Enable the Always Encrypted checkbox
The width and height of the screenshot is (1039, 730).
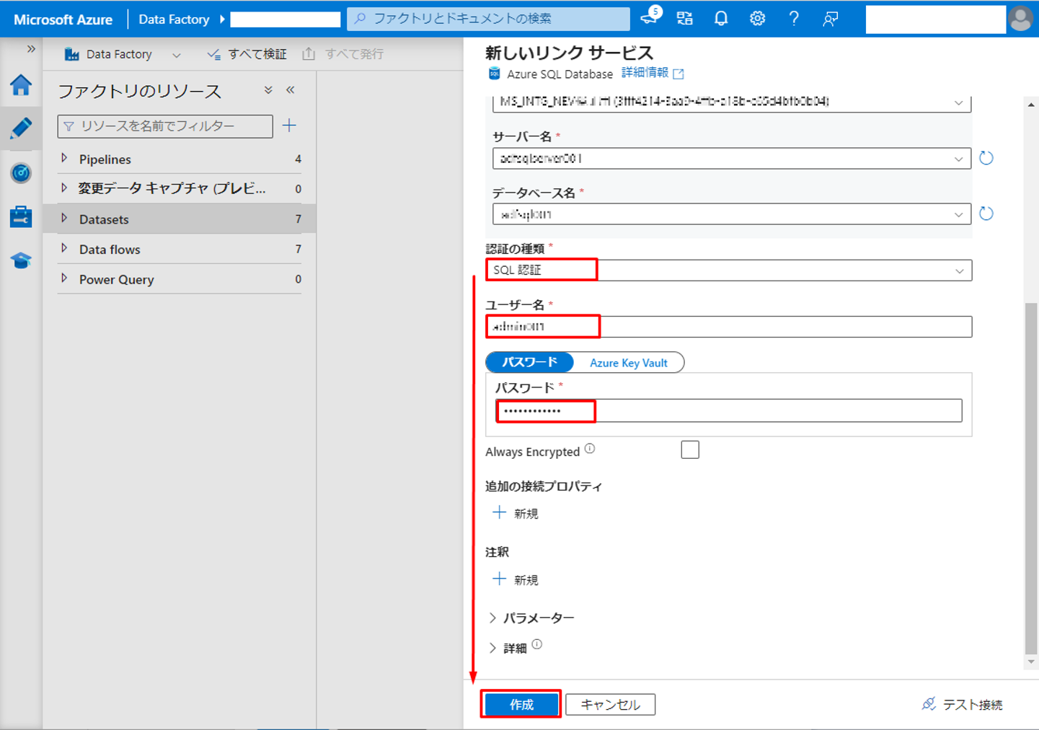(690, 450)
